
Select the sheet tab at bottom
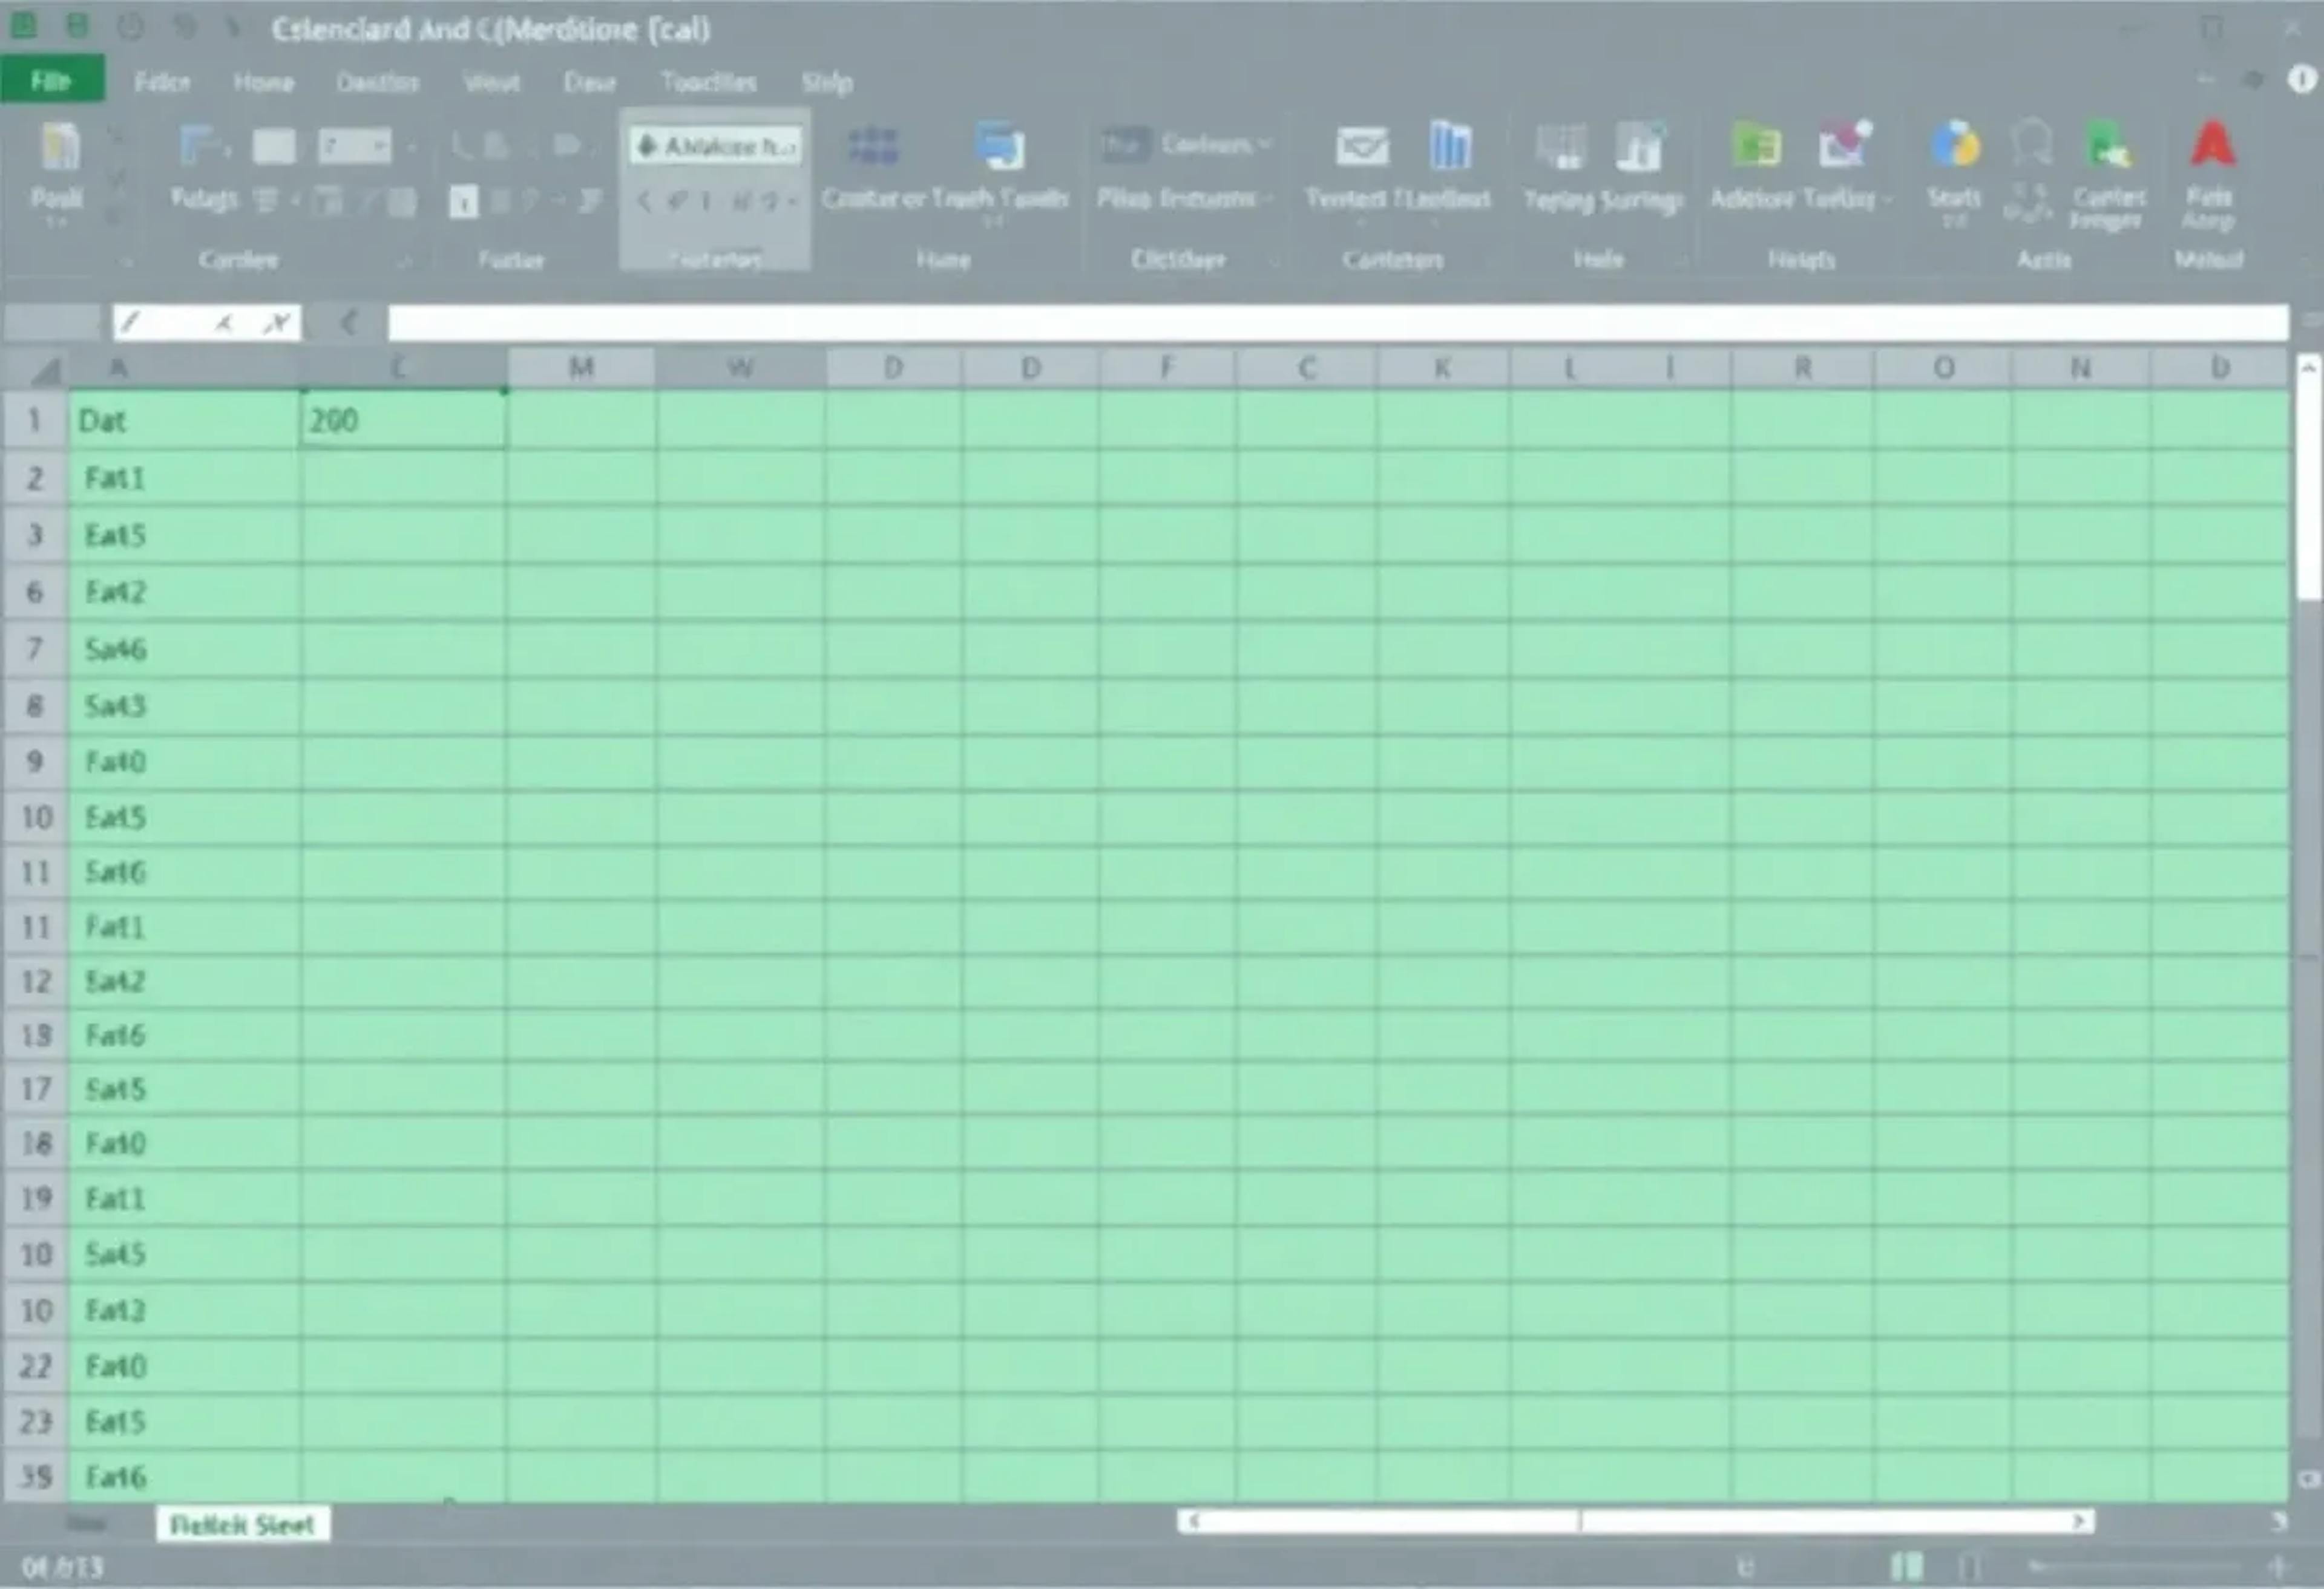(x=242, y=1525)
